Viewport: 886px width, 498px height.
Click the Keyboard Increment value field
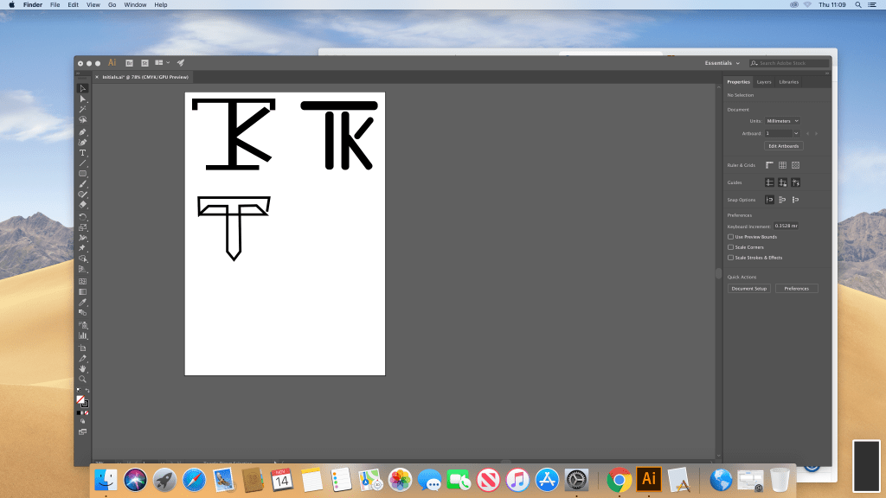(x=786, y=226)
